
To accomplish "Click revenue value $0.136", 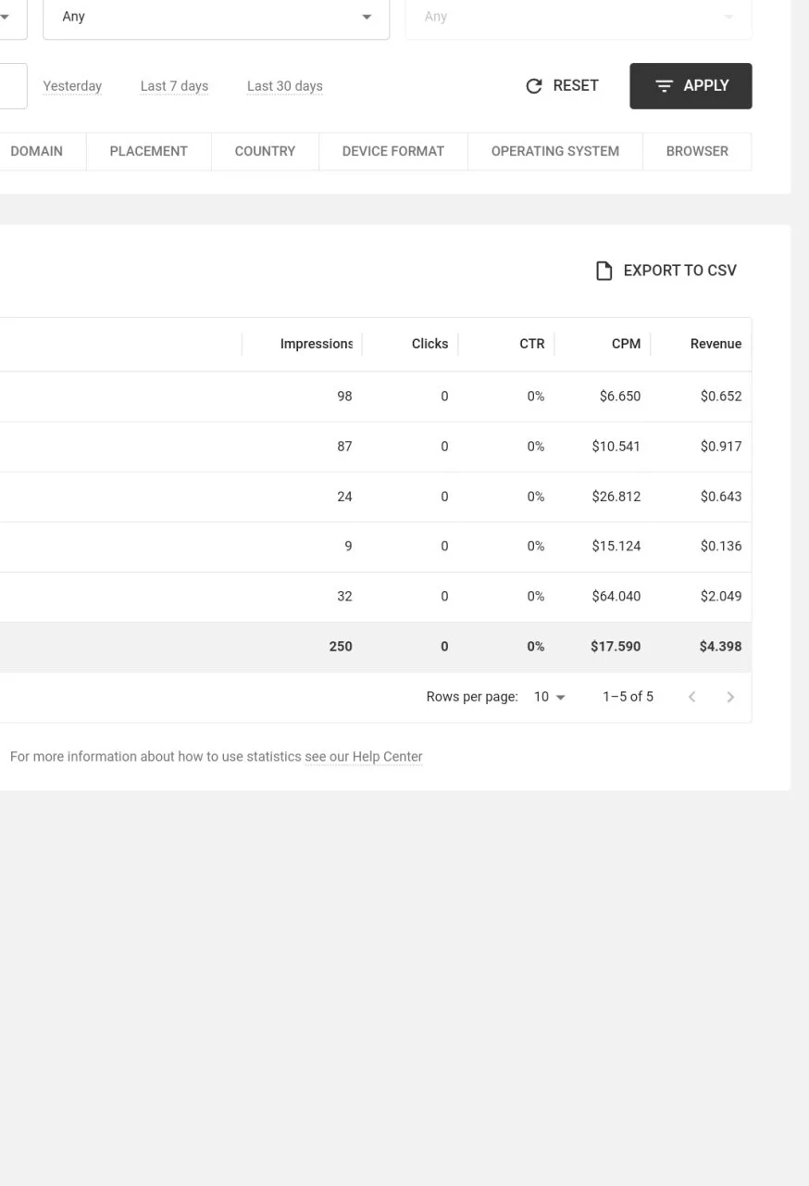I will 721,547.
